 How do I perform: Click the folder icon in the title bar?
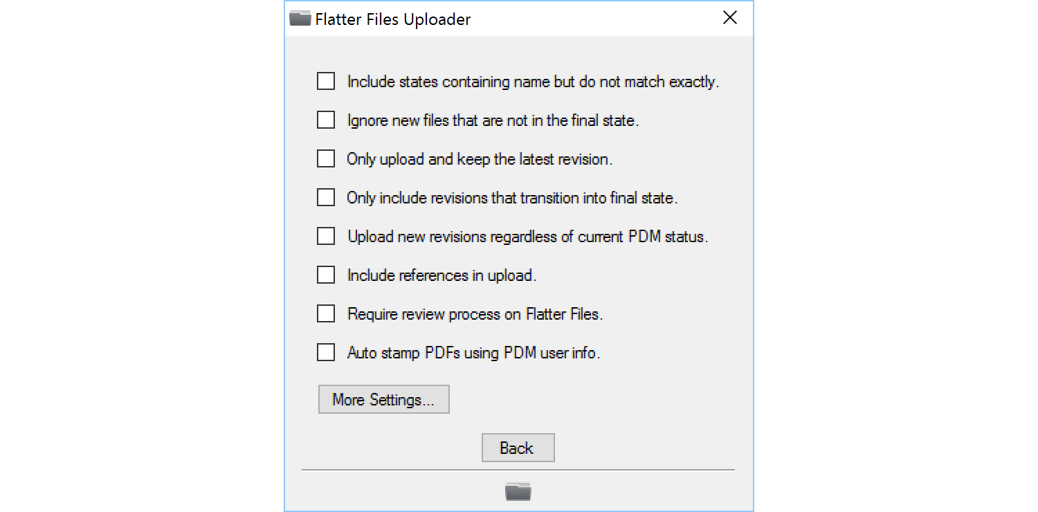coord(300,18)
